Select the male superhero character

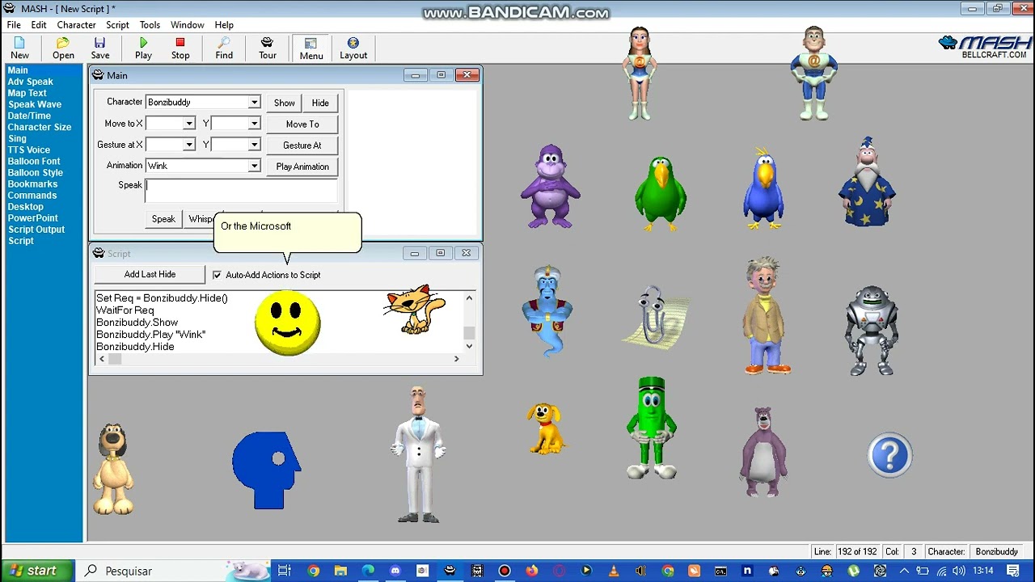coord(813,74)
